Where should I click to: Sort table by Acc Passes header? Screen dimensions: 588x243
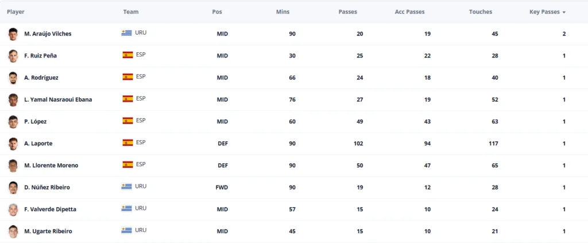tap(409, 12)
